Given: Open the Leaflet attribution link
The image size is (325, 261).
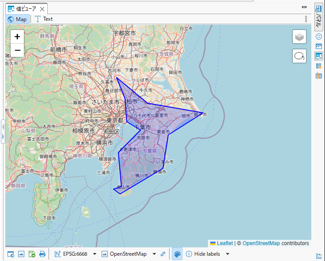Looking at the screenshot, I should coord(224,243).
